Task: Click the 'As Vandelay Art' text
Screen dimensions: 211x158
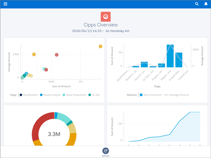Action: coord(117,31)
